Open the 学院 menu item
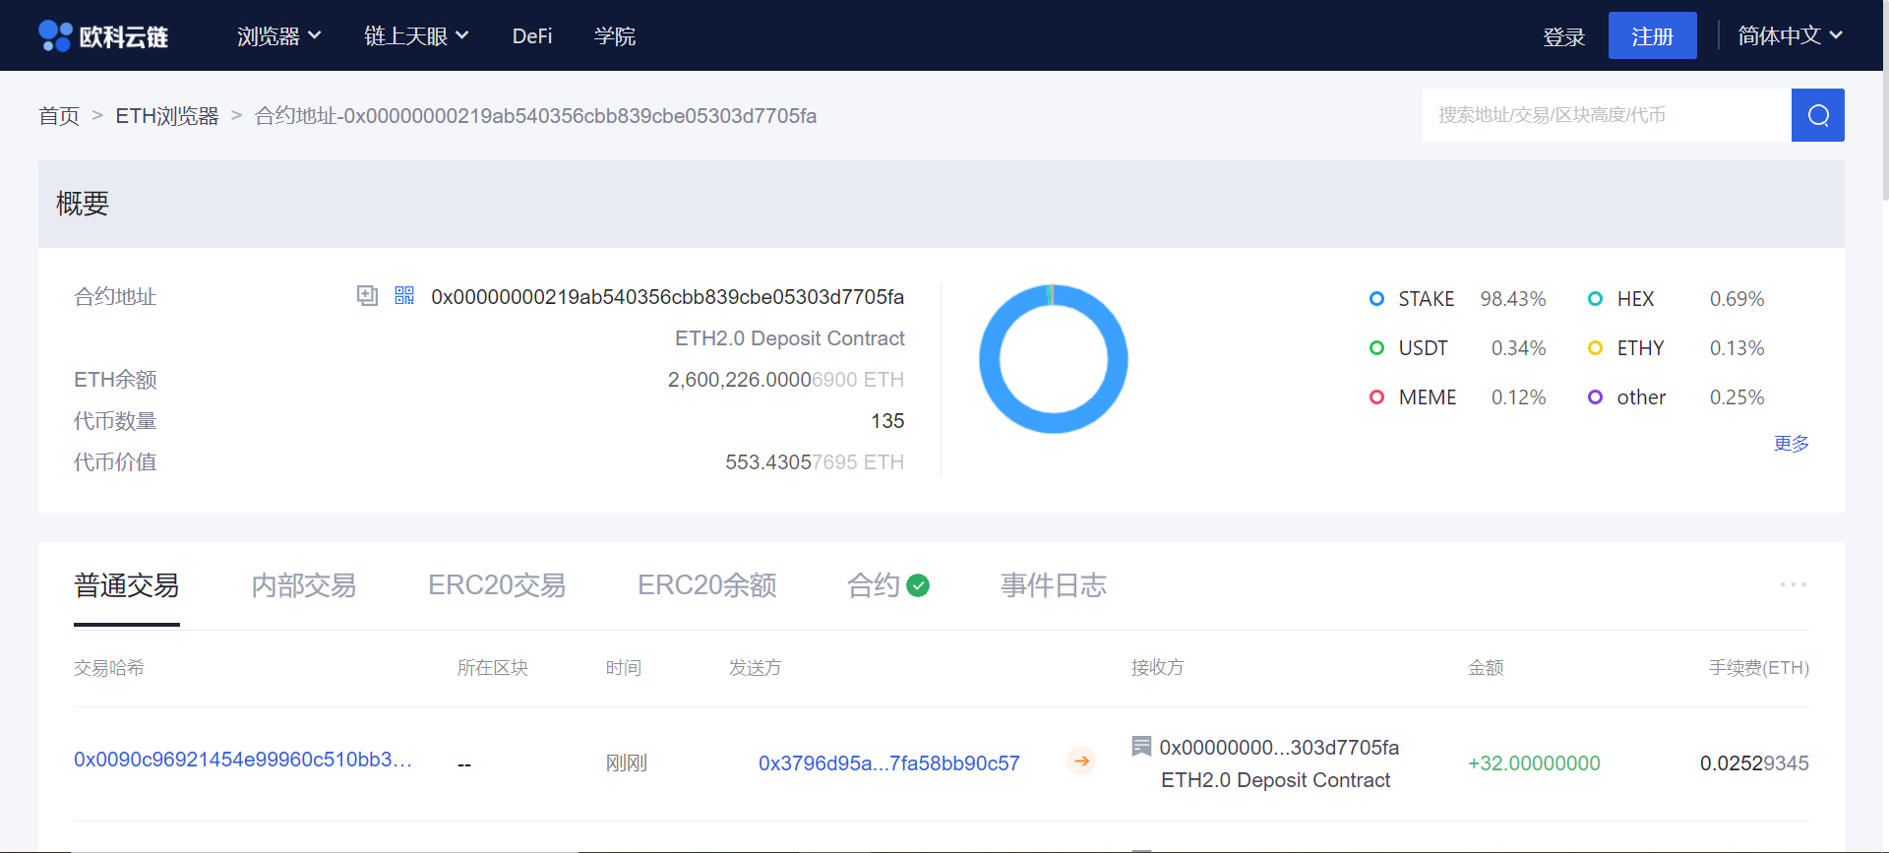This screenshot has height=853, width=1889. pyautogui.click(x=615, y=36)
